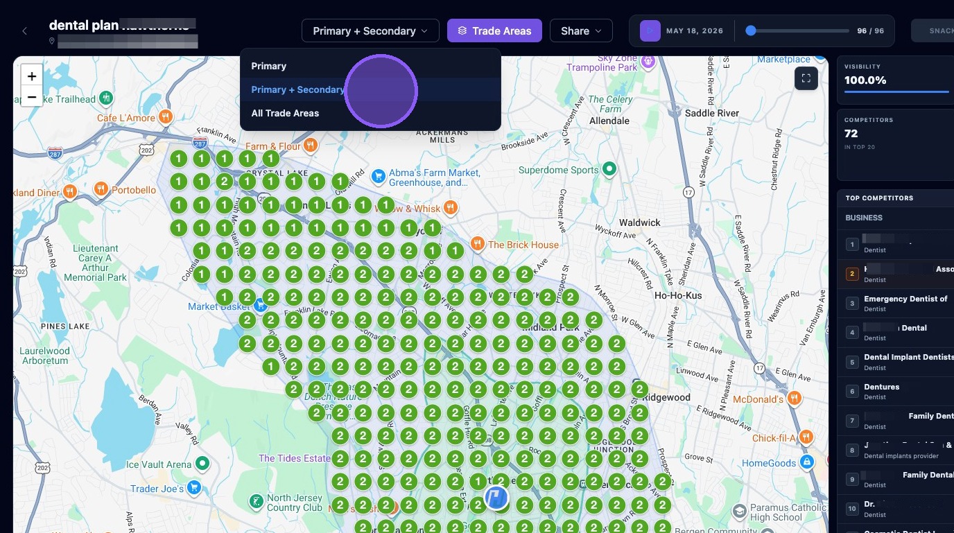Viewport: 954px width, 533px height.
Task: Toggle fullscreen map view
Action: point(806,78)
